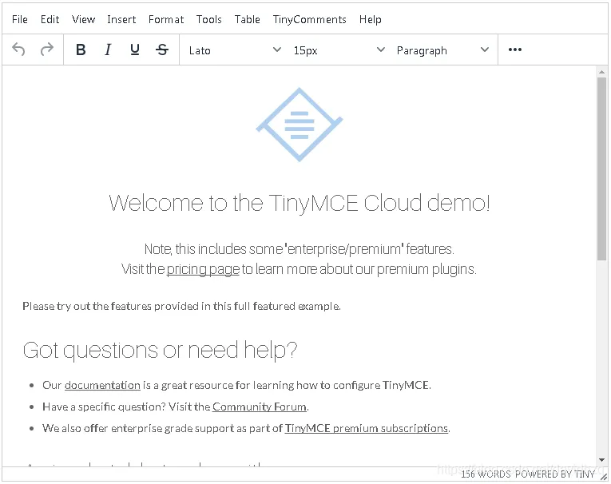The height and width of the screenshot is (484, 611).
Task: Open the Insert menu
Action: click(121, 19)
